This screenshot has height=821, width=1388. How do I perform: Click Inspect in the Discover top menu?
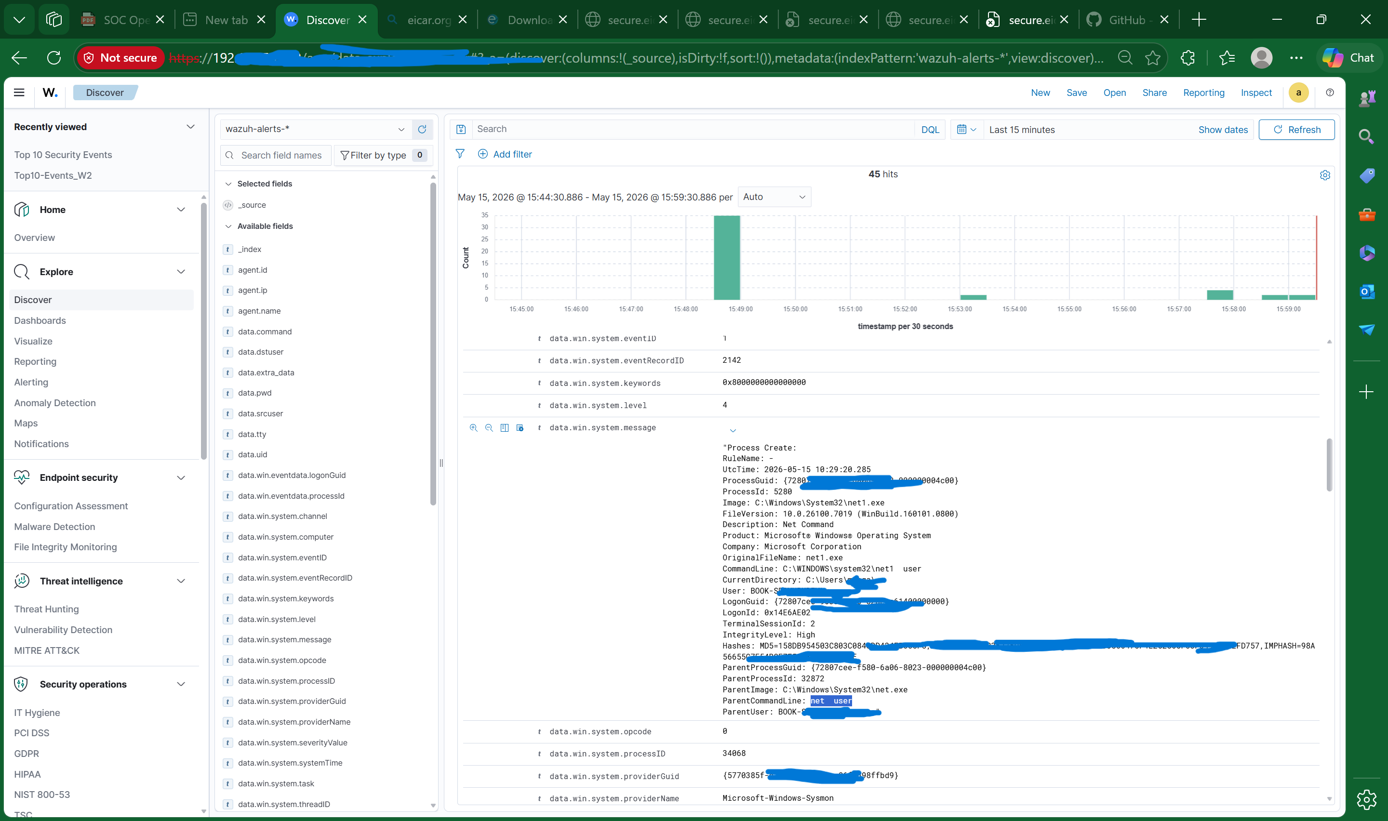click(x=1256, y=93)
